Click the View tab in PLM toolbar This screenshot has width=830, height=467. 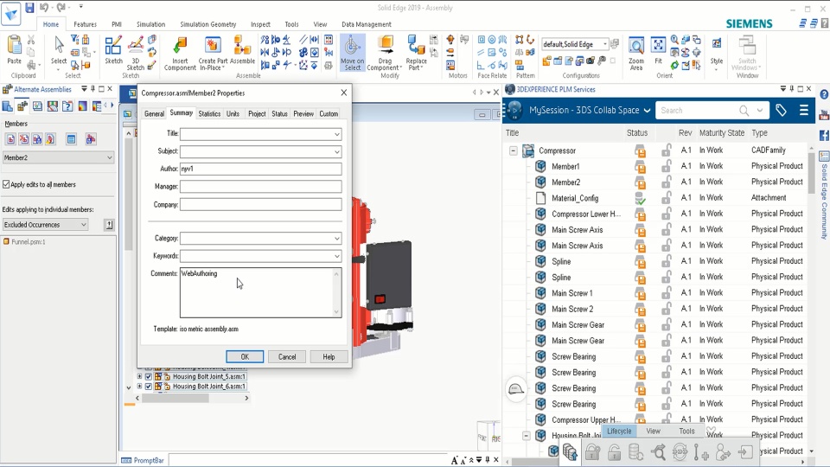654,431
